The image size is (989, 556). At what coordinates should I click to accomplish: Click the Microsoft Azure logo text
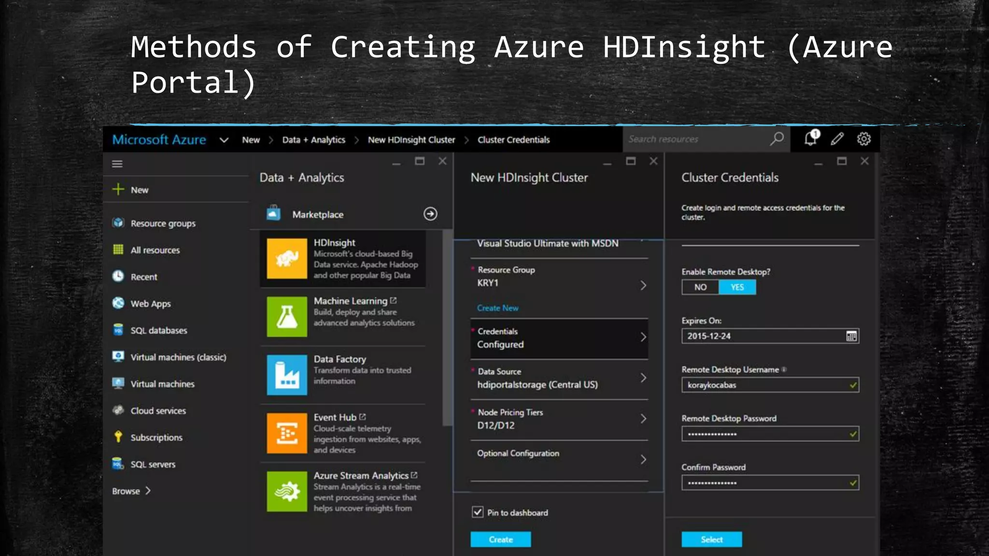159,140
